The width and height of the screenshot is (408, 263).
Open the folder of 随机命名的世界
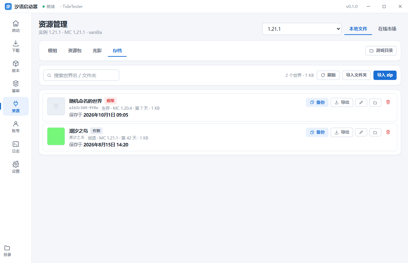coord(375,102)
